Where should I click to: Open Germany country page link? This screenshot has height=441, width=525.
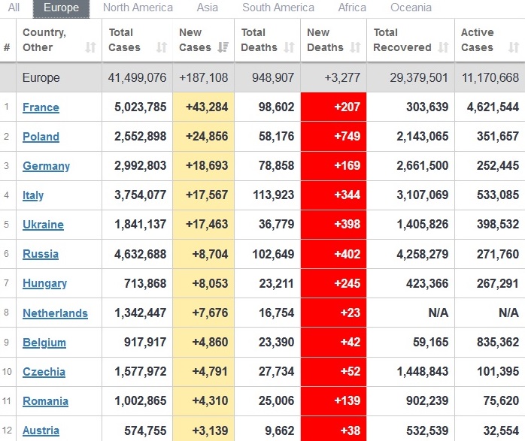(x=46, y=166)
